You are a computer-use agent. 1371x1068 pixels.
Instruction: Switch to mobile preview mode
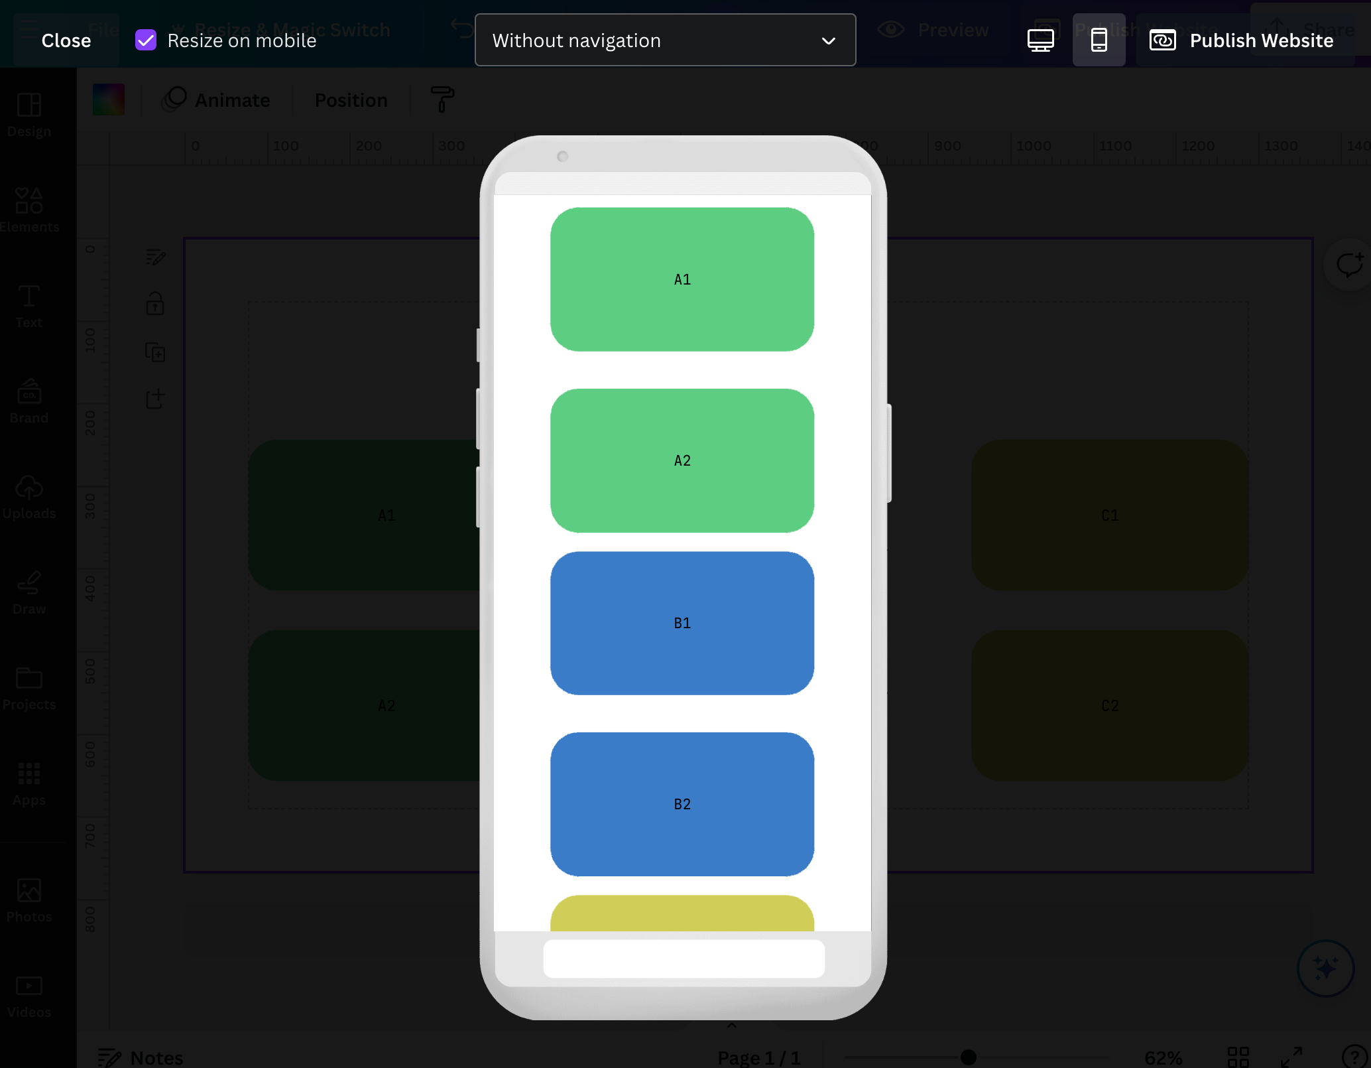[1099, 39]
